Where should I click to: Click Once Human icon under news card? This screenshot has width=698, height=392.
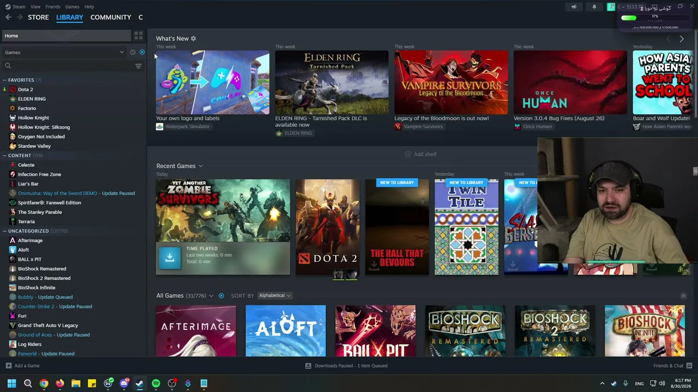pos(517,127)
